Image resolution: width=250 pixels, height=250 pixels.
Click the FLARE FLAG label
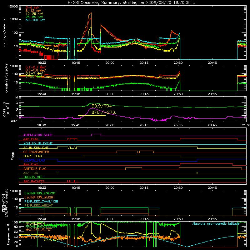(x=32, y=156)
